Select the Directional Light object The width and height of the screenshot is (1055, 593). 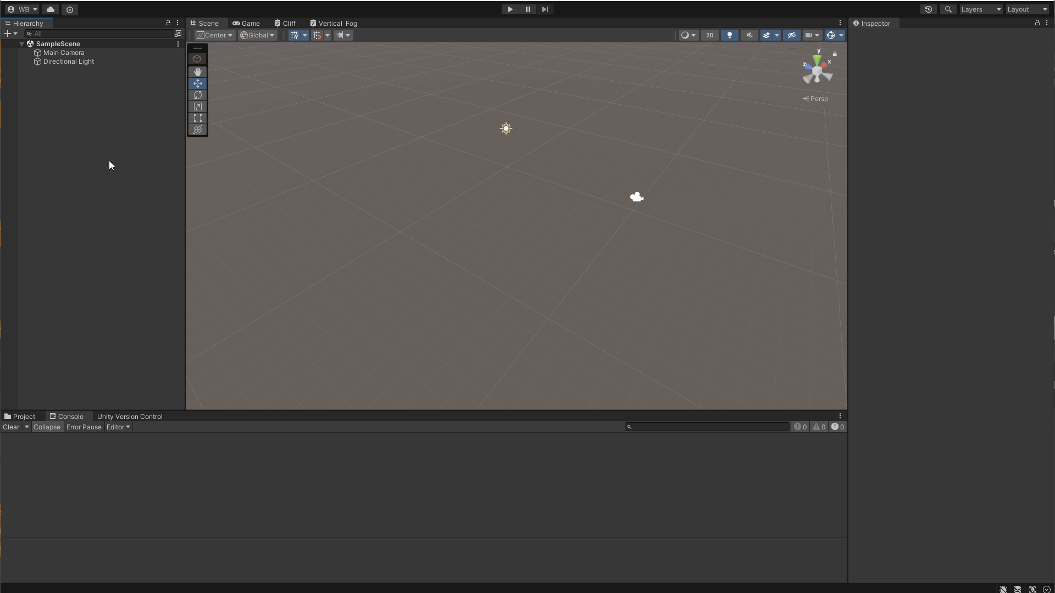pyautogui.click(x=68, y=61)
